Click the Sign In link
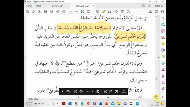Screen dimensions: 190x107 (x=159, y=6)
